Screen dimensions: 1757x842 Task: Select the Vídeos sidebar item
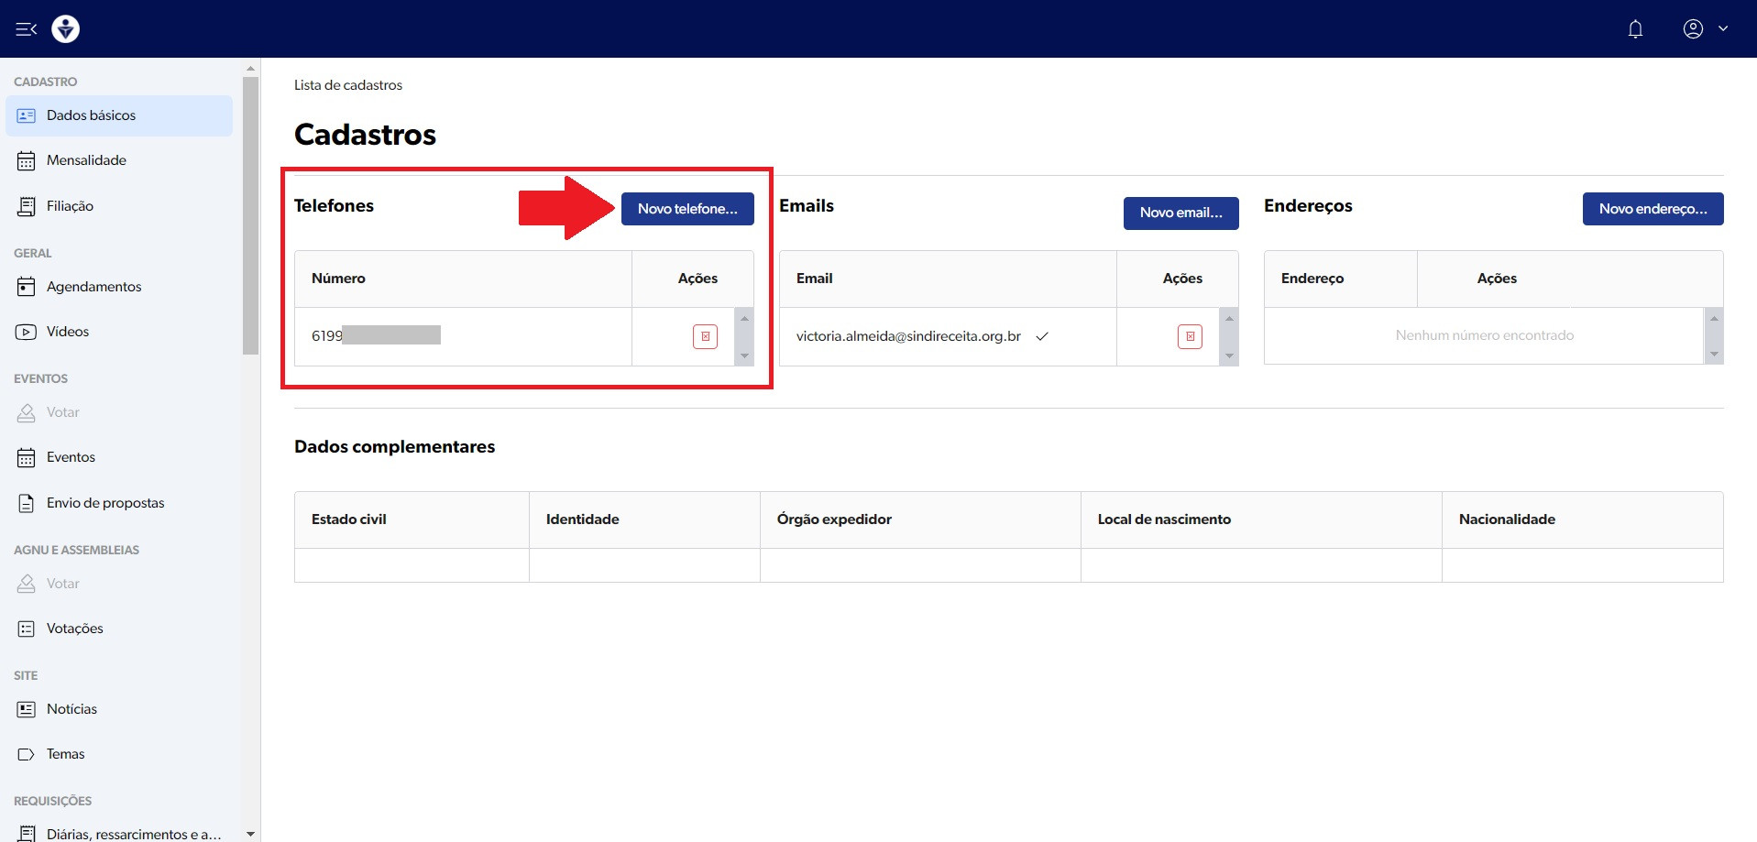point(67,332)
